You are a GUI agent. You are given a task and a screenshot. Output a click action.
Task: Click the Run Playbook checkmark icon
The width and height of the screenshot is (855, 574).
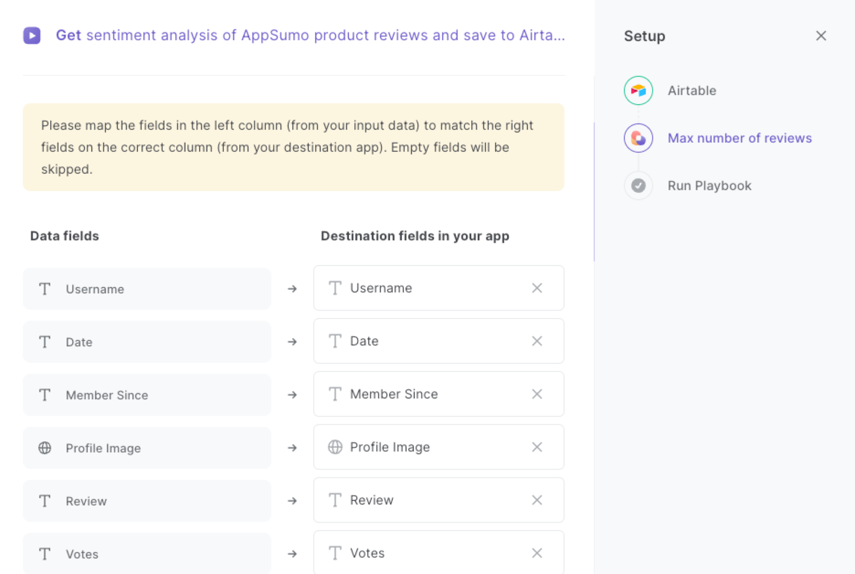coord(638,185)
